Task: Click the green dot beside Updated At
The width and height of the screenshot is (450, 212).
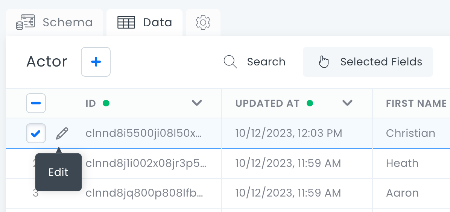Action: click(x=310, y=103)
